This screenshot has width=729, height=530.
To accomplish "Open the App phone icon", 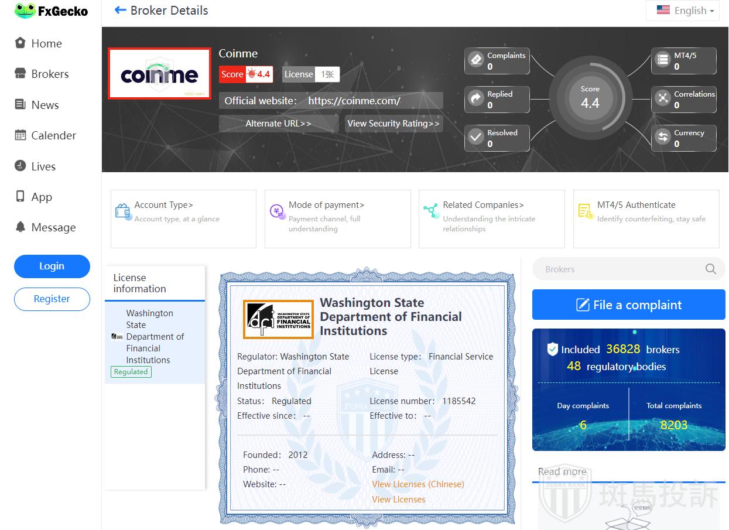I will coord(20,197).
